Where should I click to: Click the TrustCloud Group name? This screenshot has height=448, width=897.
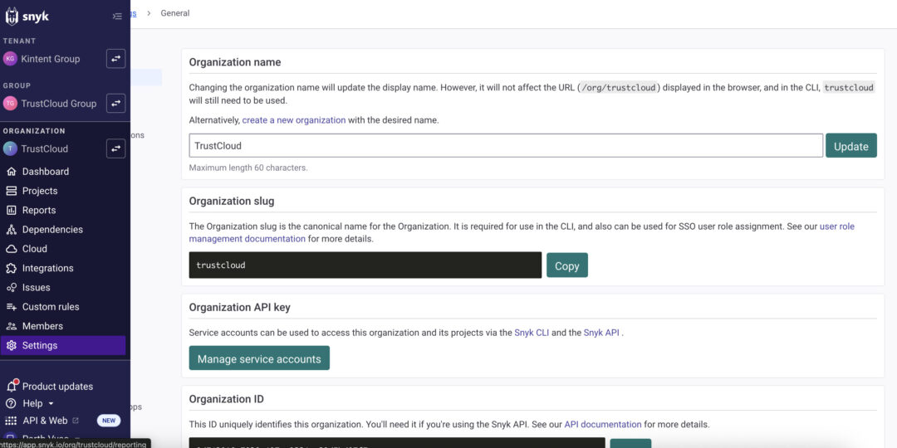pyautogui.click(x=59, y=104)
